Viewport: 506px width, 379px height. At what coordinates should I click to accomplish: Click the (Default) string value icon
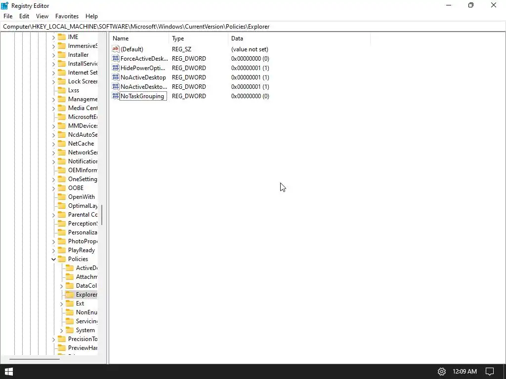pos(116,49)
